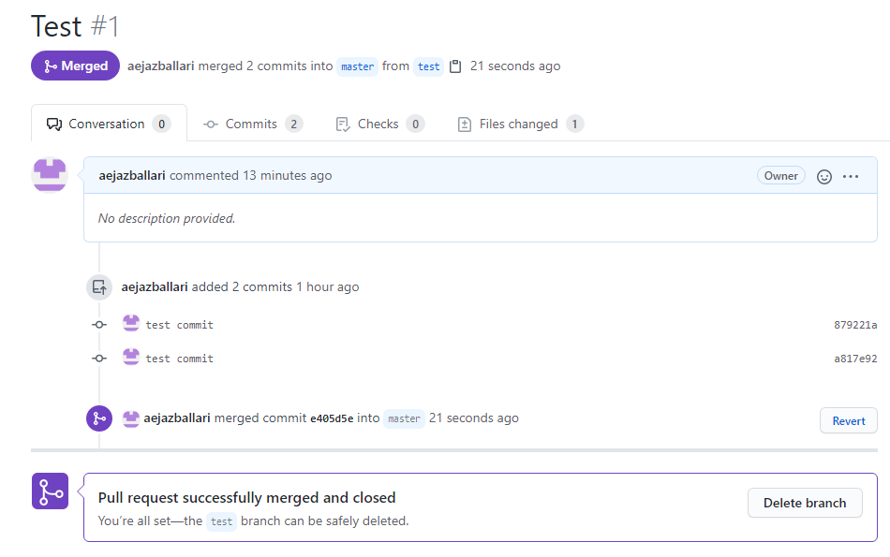Click the avatar next to commit a817e92

click(130, 357)
